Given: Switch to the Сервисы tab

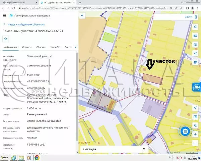Looking at the screenshot, I should tap(27, 47).
